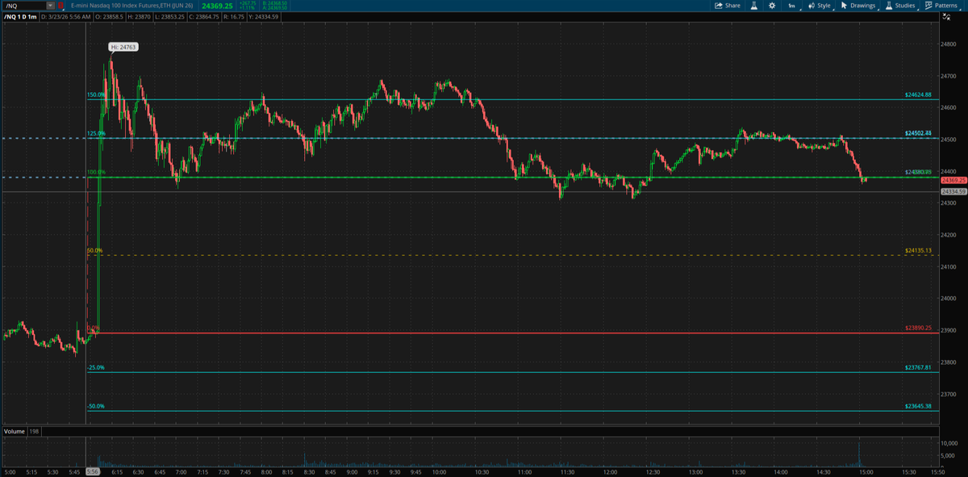Click the Volume study label
This screenshot has width=968, height=477.
pos(14,432)
